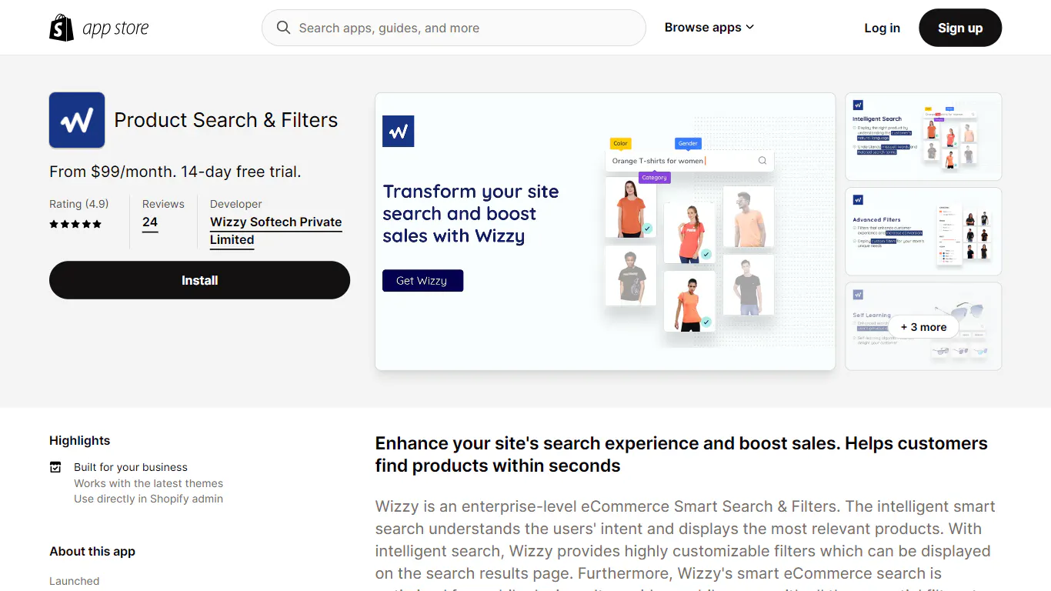Click Log in at the top right
This screenshot has height=591, width=1051.
click(882, 28)
